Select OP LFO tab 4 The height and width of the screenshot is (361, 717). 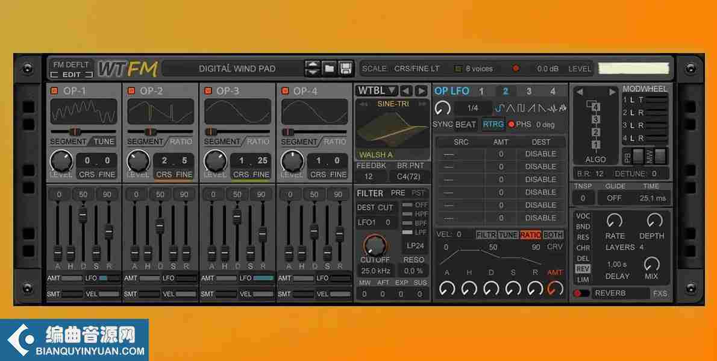tap(553, 91)
